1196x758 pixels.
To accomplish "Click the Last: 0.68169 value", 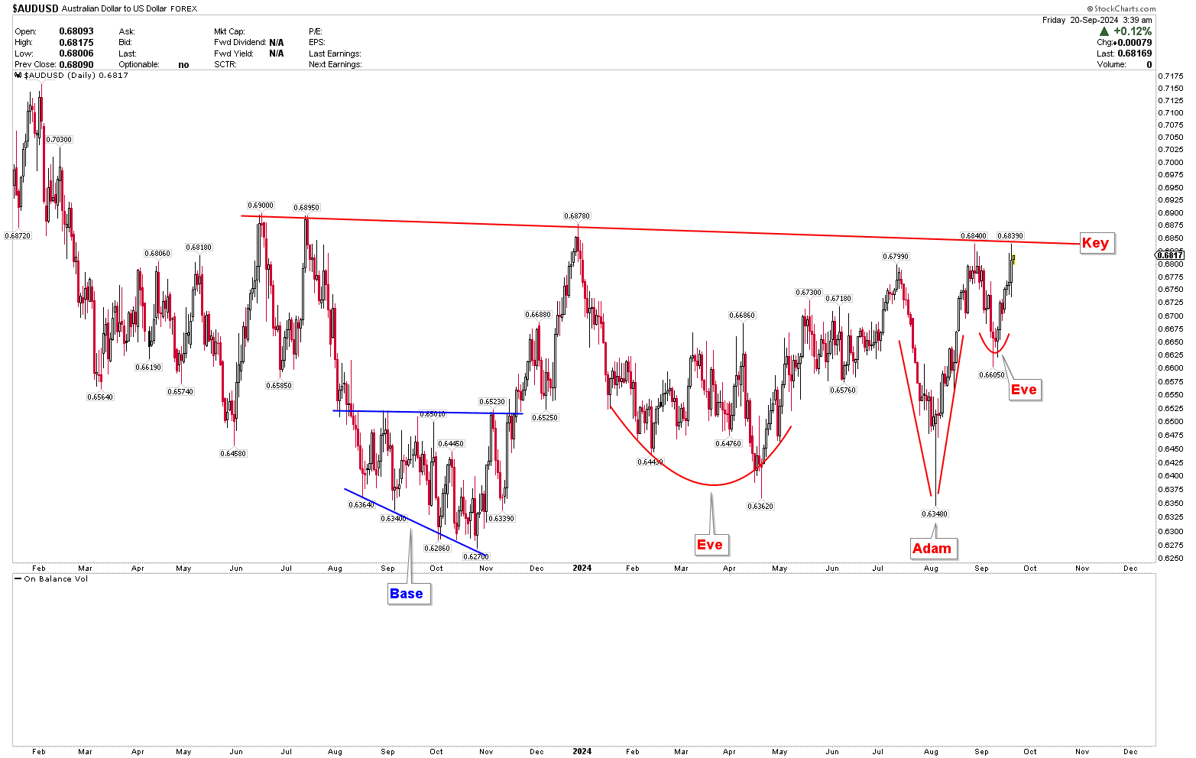I will coord(1124,53).
